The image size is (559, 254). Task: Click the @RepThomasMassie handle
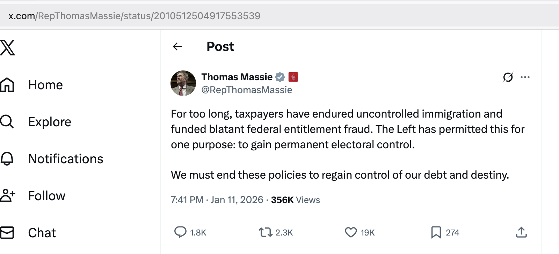coord(247,90)
